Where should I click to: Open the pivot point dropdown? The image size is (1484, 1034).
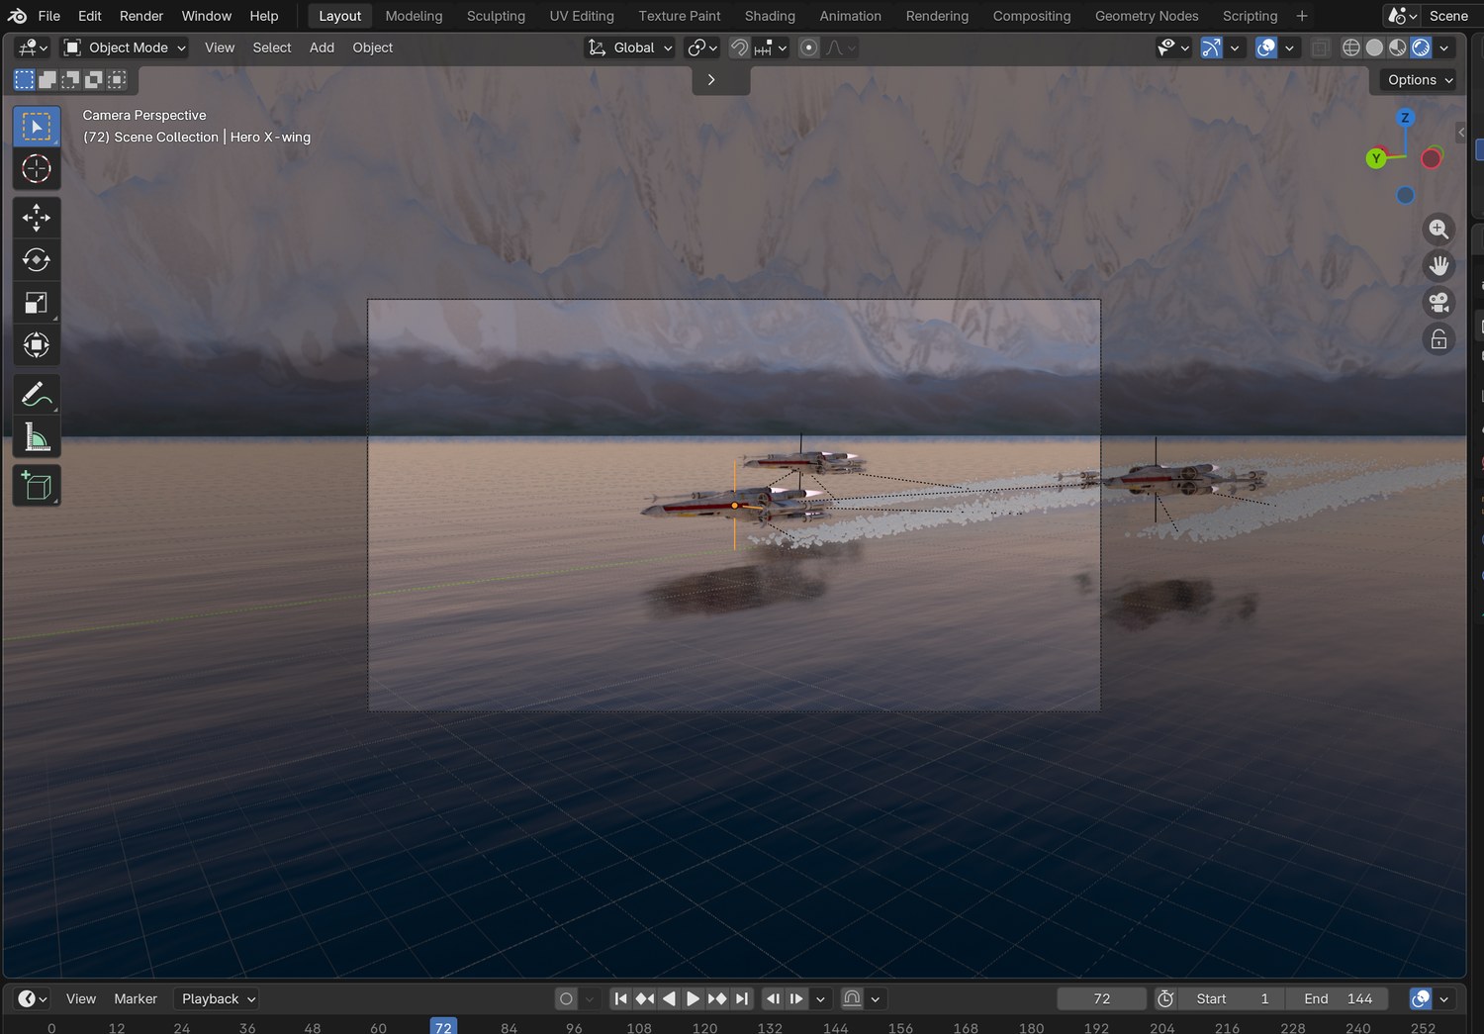(701, 47)
